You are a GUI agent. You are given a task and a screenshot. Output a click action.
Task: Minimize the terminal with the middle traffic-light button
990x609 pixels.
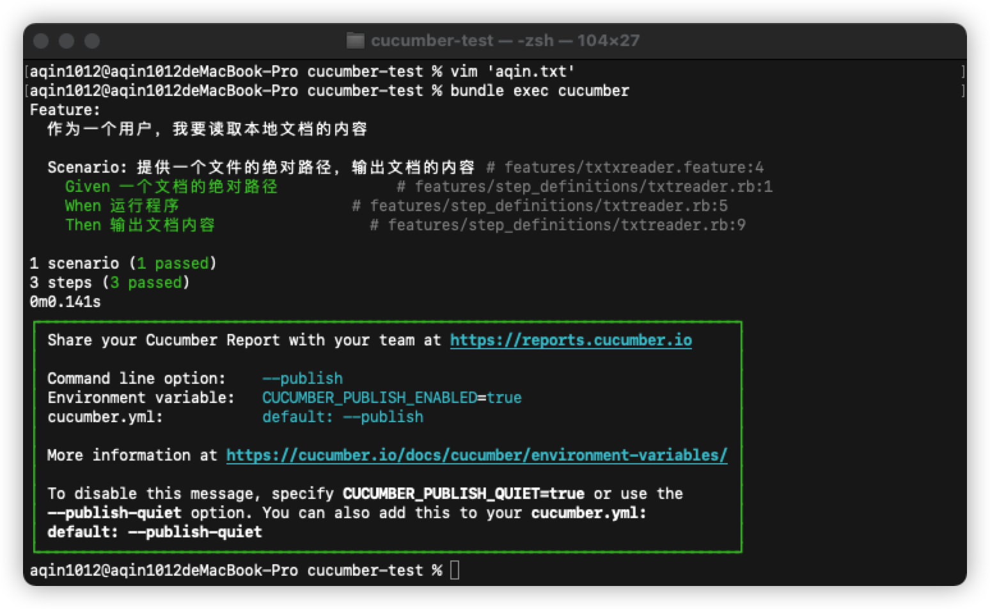click(67, 41)
